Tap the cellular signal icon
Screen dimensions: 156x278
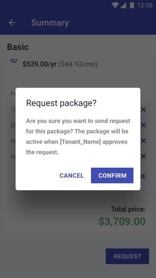coord(123,5)
